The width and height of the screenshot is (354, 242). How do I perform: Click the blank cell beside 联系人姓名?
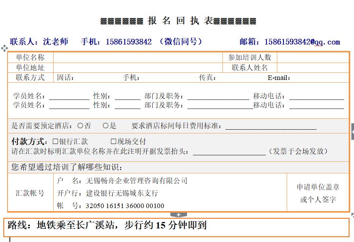(313, 67)
